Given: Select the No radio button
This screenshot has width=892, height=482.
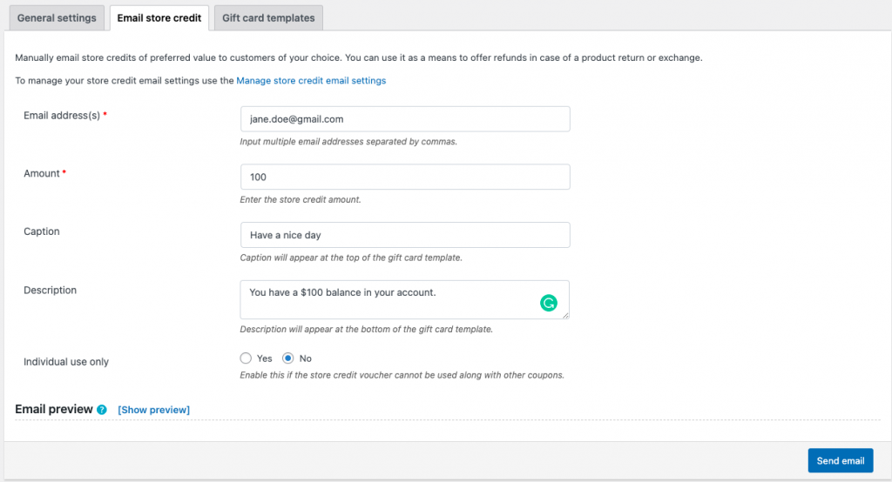Looking at the screenshot, I should click(288, 358).
